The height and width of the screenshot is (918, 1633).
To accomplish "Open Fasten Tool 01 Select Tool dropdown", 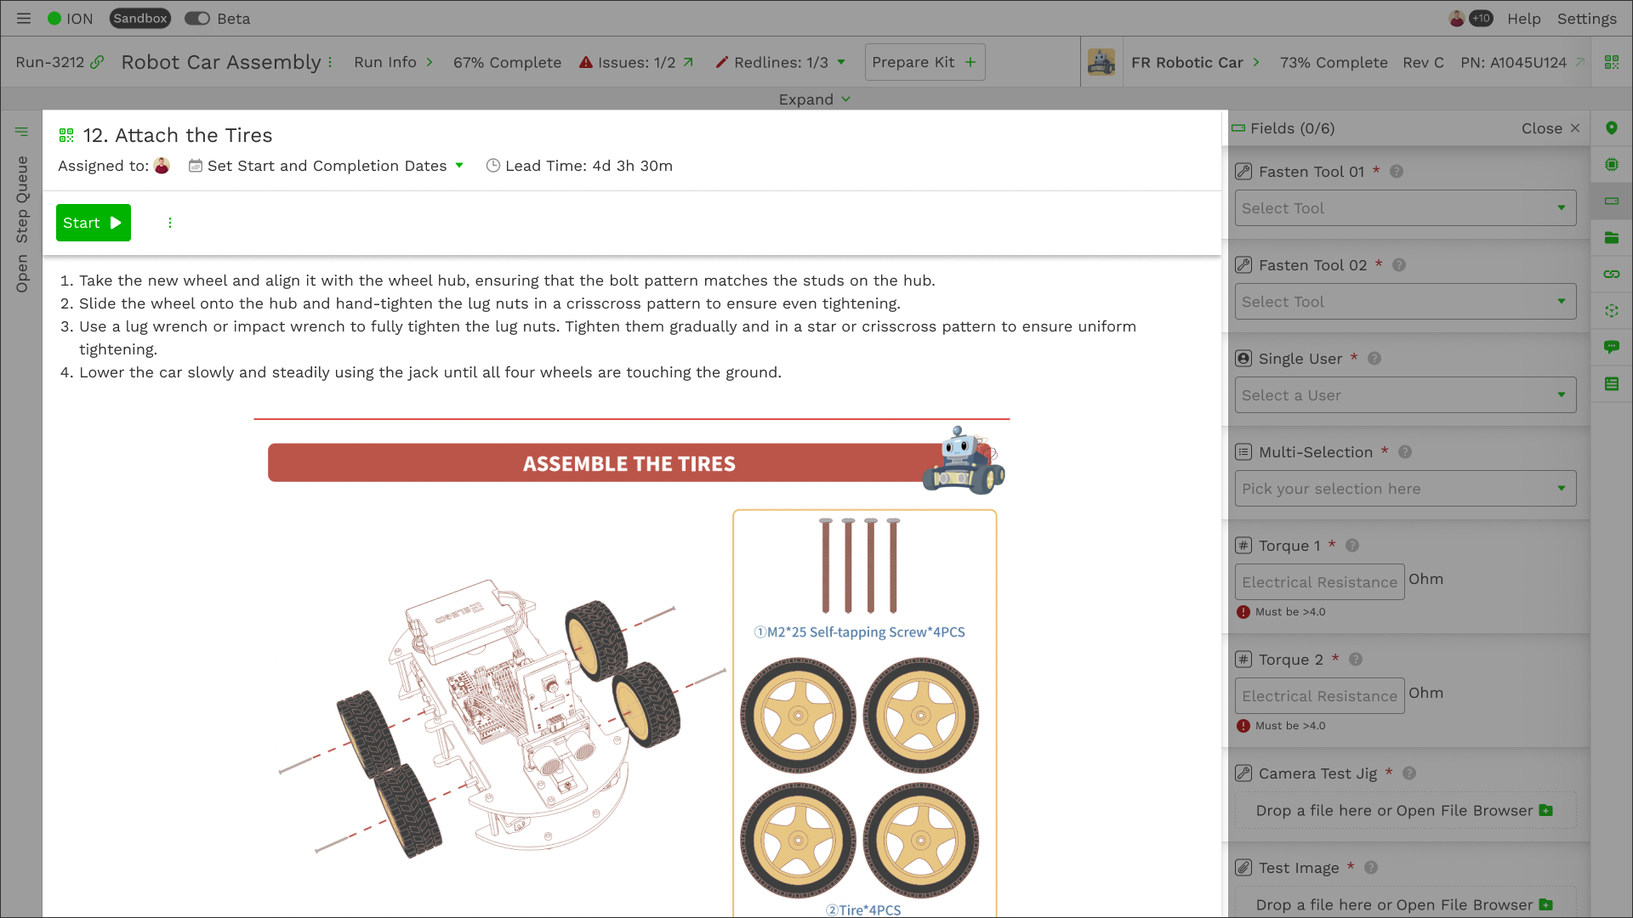I will click(1405, 208).
